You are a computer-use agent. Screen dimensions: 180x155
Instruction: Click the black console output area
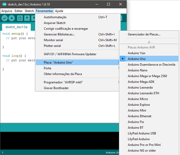tap(59, 141)
